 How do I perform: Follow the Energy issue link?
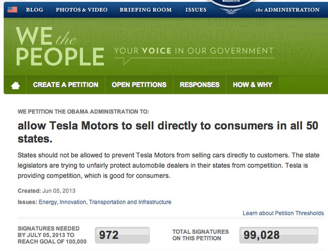tap(48, 202)
